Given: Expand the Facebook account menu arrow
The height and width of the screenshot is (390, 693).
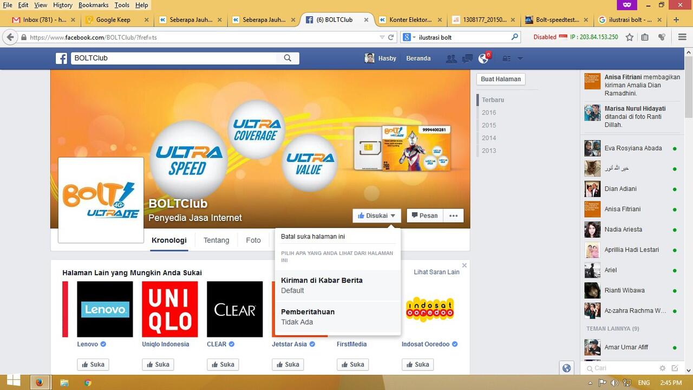Looking at the screenshot, I should (x=520, y=58).
